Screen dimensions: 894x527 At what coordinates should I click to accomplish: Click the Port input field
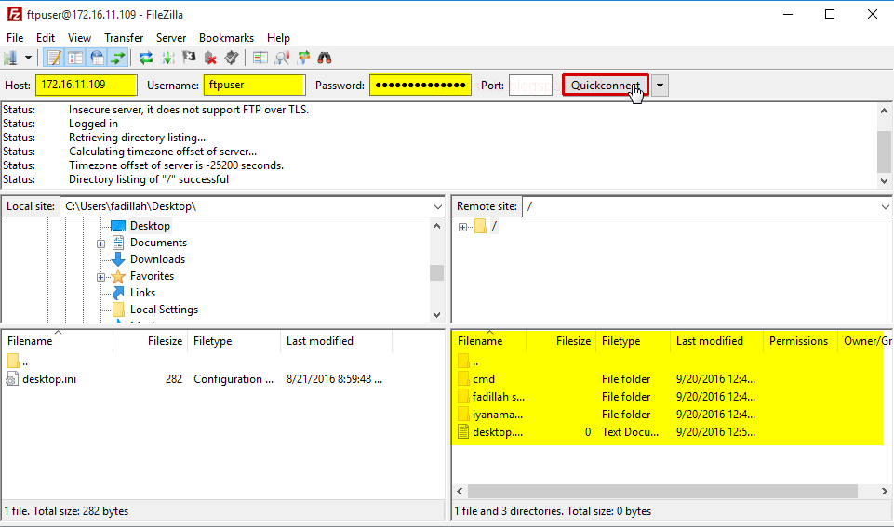tap(530, 85)
